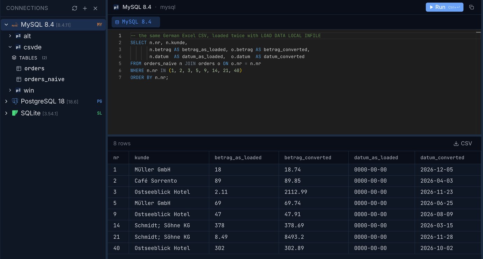Click the PG badge on PostgreSQL row
The image size is (483, 259).
point(99,101)
